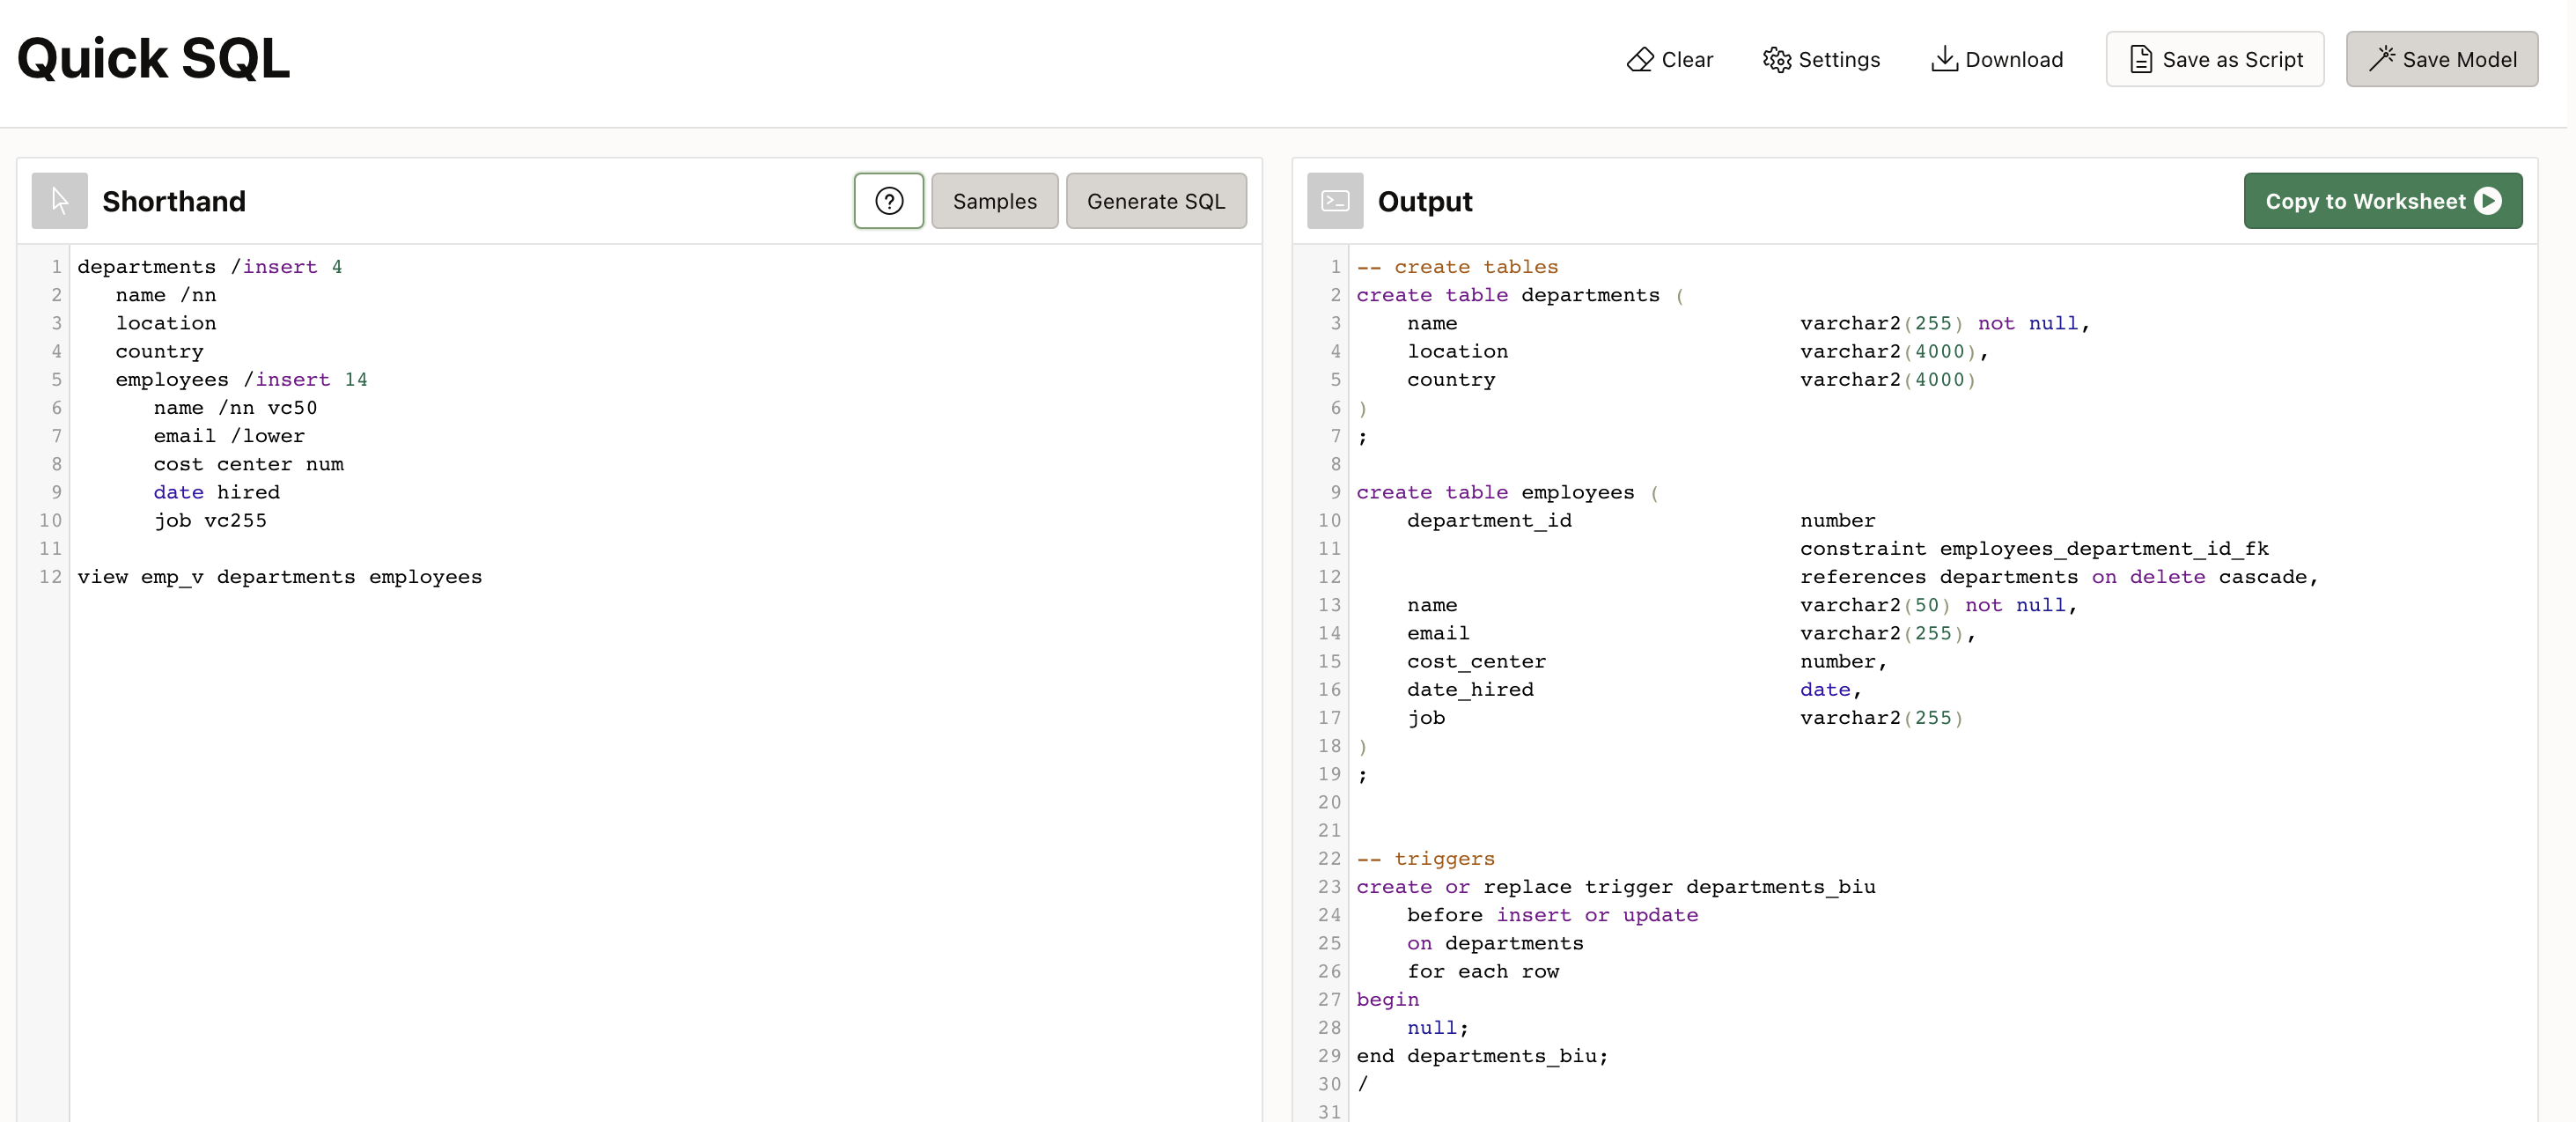Screen dimensions: 2576x1122
Task: Click the Download link text
Action: click(x=2014, y=60)
